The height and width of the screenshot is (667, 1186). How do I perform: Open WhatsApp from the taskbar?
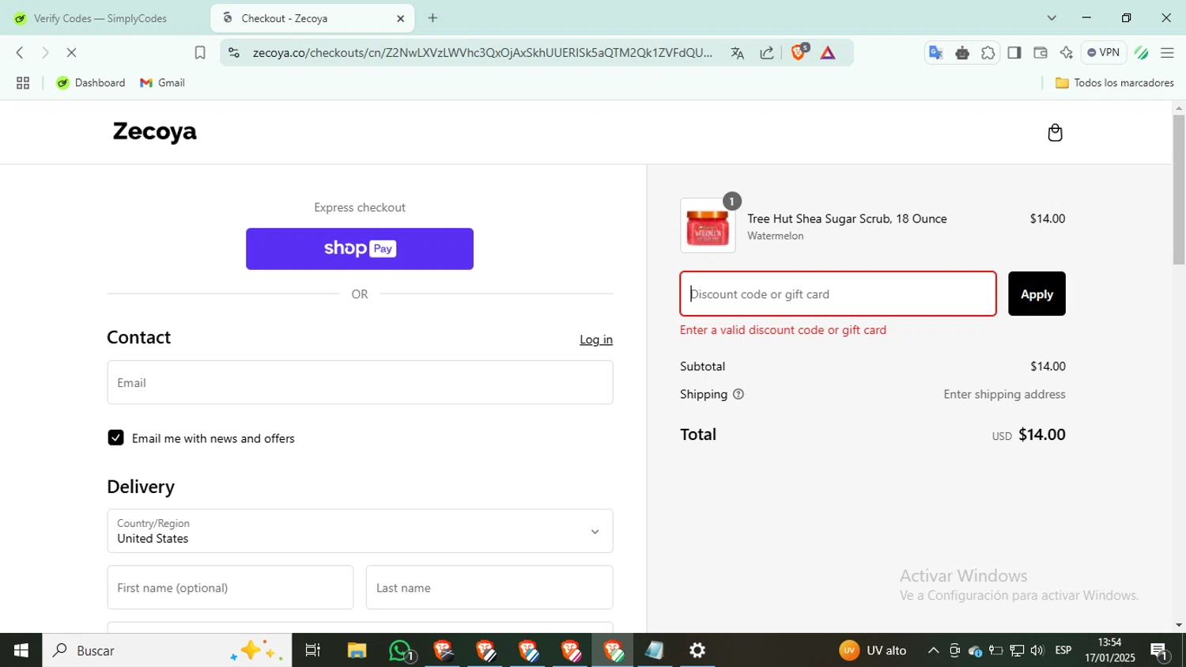[400, 650]
